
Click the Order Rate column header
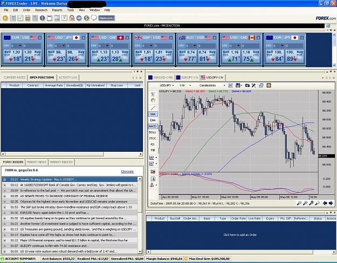[238, 219]
